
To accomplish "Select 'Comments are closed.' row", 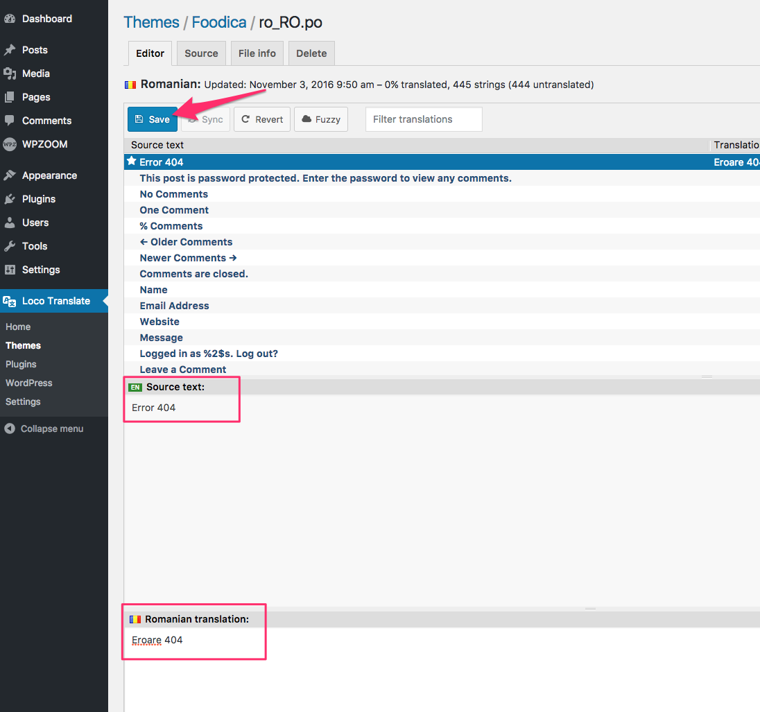I will click(x=442, y=274).
